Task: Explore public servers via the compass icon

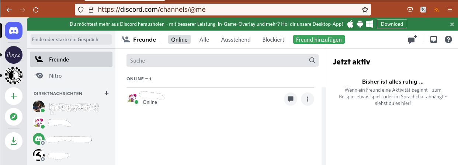Action: (14, 117)
